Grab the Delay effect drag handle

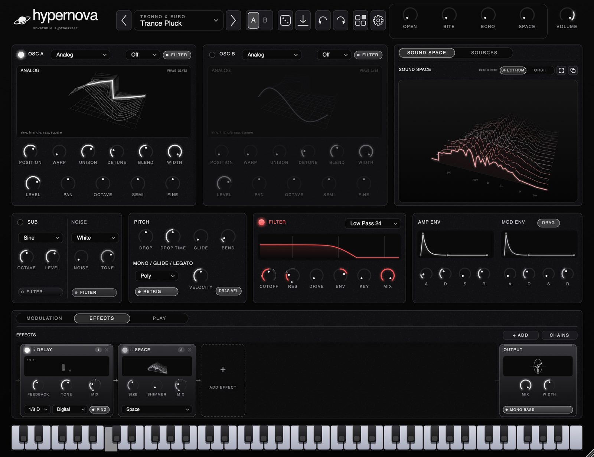pos(33,349)
